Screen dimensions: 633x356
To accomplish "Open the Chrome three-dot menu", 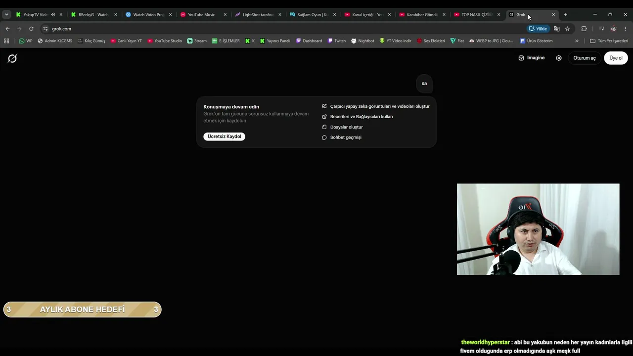I will [x=626, y=29].
